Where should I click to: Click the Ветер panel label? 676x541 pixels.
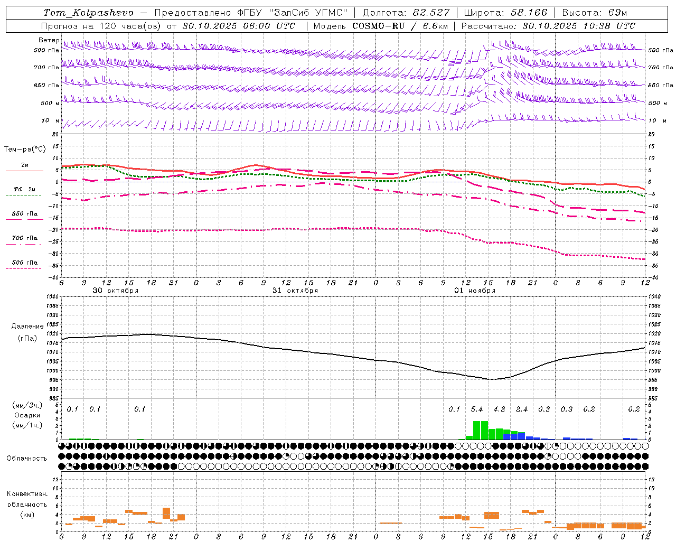[x=49, y=40]
